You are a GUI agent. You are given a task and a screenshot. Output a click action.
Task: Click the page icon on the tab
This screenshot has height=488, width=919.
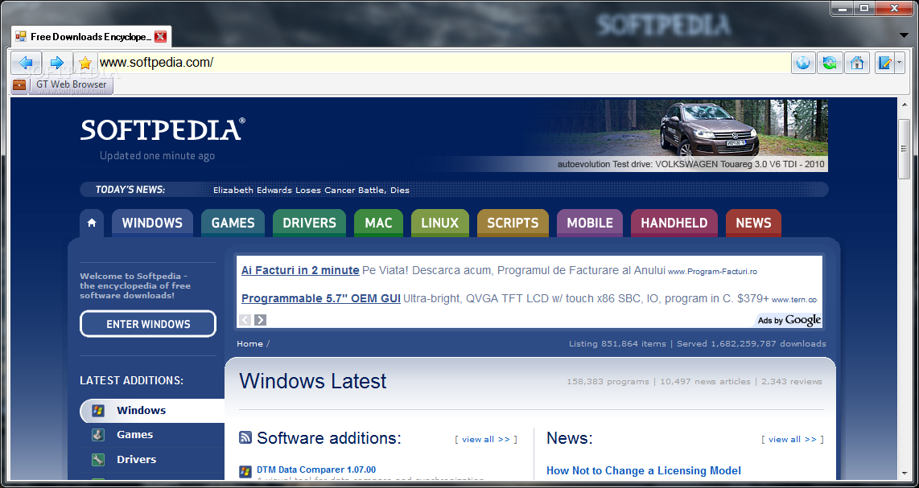pyautogui.click(x=21, y=37)
